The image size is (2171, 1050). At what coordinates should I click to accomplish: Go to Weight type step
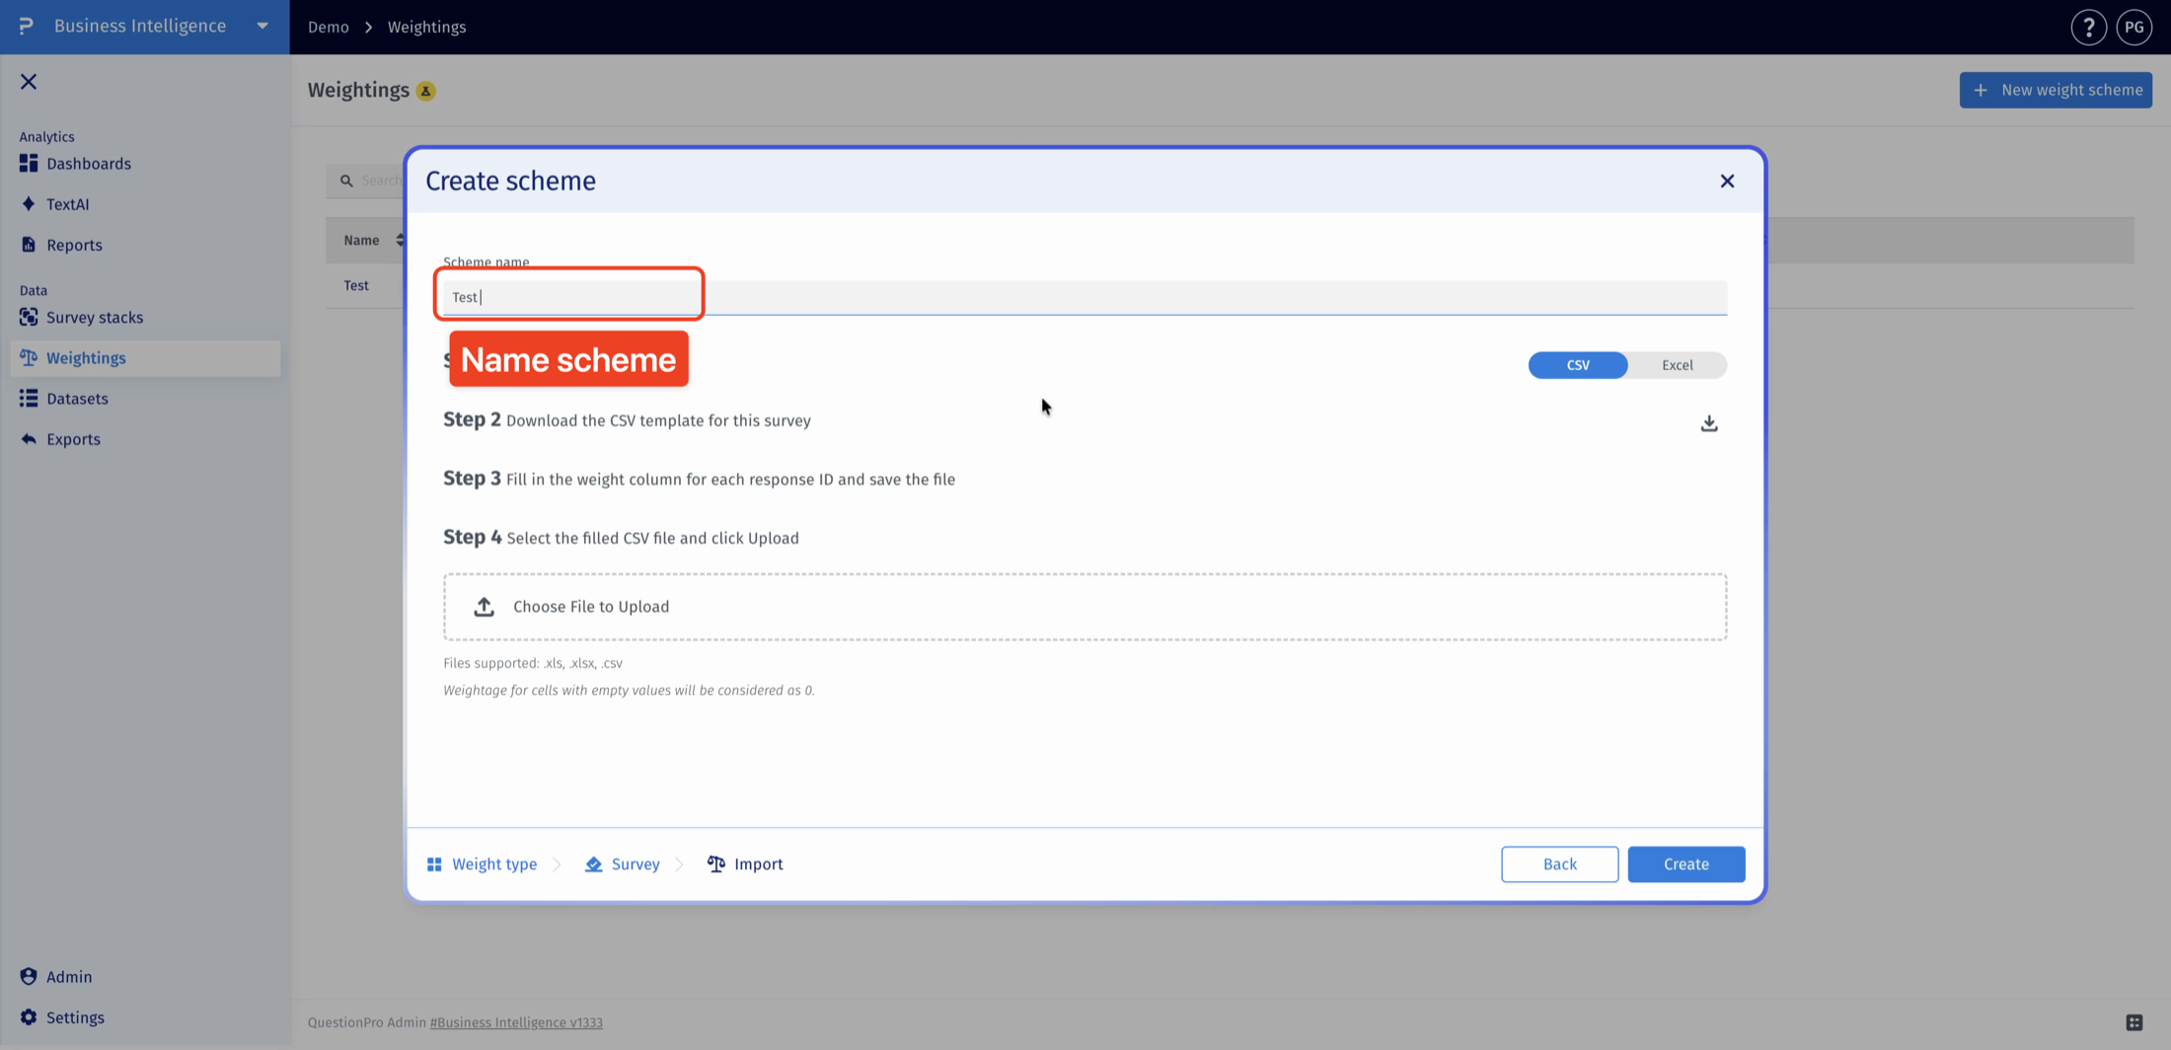coord(482,863)
